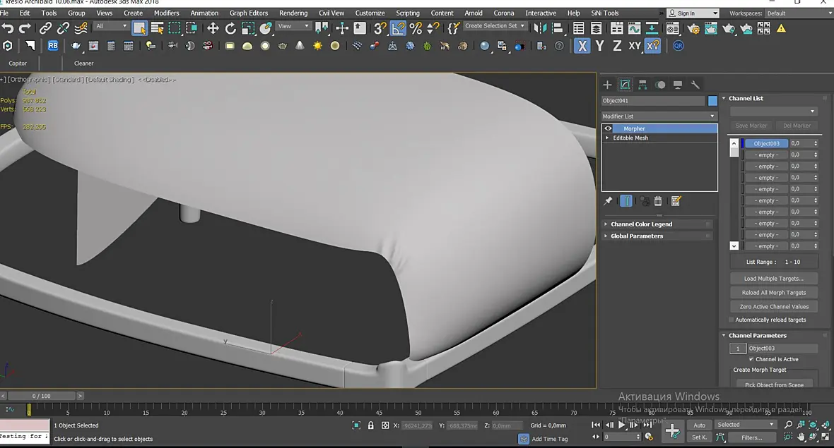
Task: Remove modifier from stack trash icon
Action: (x=658, y=200)
